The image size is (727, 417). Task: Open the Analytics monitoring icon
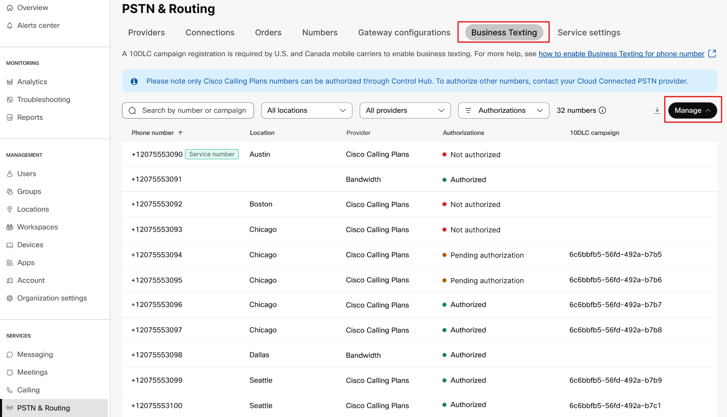(x=10, y=82)
